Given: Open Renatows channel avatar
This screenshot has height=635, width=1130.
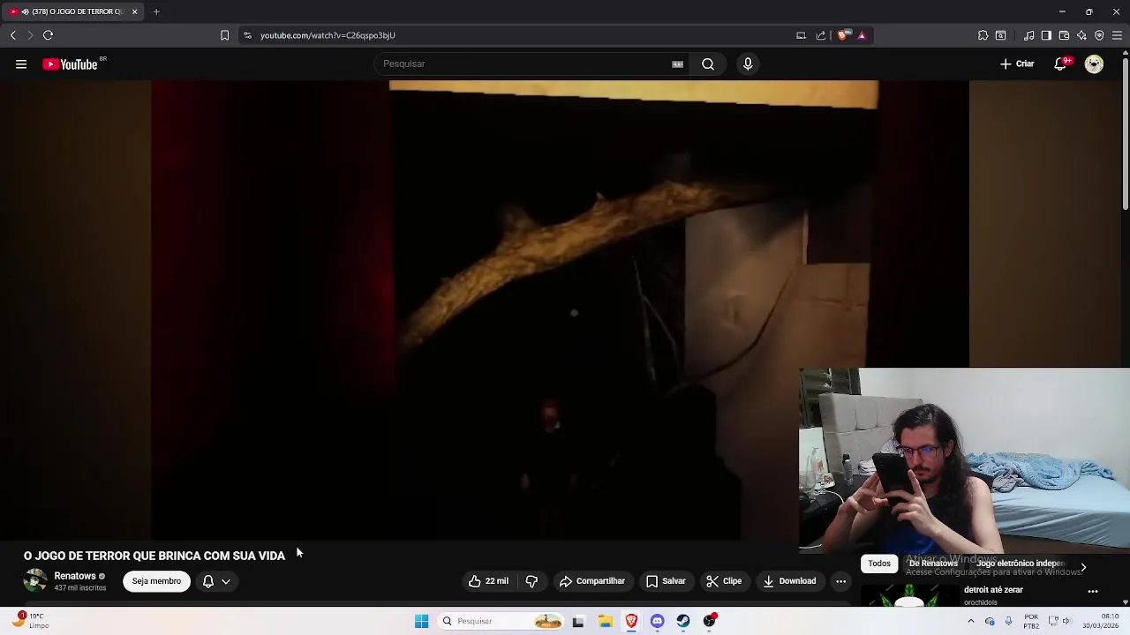Looking at the screenshot, I should click(35, 581).
